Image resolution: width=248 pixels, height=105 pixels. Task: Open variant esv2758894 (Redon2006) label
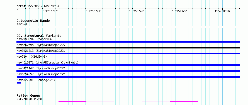tap(35, 39)
